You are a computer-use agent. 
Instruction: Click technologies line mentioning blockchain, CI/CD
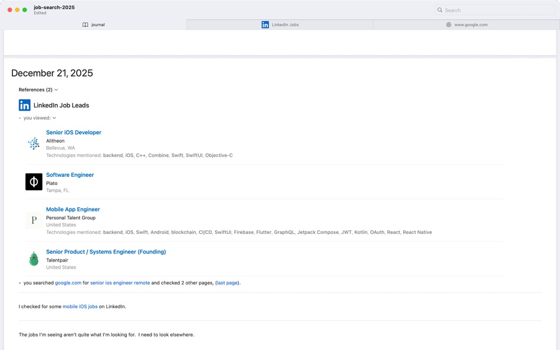(239, 232)
